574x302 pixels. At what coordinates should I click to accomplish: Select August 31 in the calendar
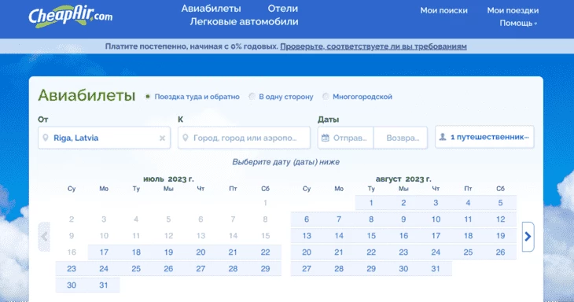pyautogui.click(x=436, y=269)
